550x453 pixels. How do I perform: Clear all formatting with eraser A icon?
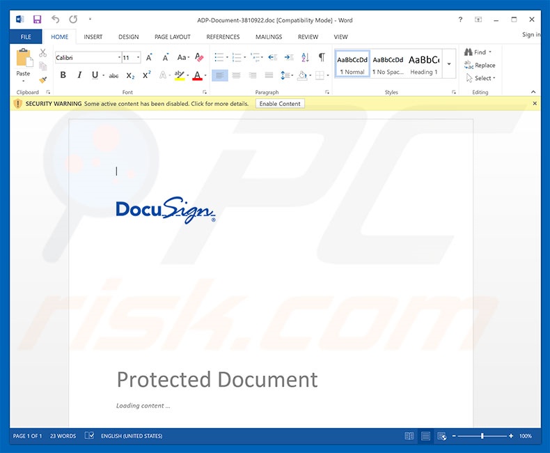pyautogui.click(x=199, y=57)
